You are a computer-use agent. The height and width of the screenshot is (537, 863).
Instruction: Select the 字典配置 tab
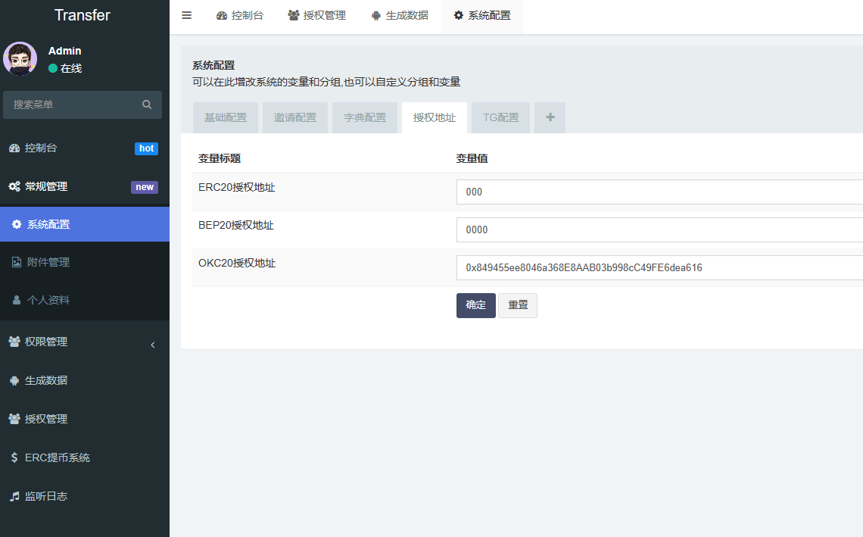coord(365,117)
